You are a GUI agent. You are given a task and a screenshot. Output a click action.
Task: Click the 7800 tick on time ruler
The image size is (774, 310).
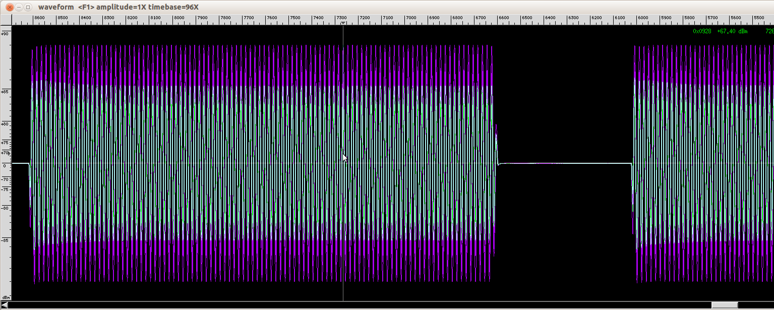tap(225, 18)
